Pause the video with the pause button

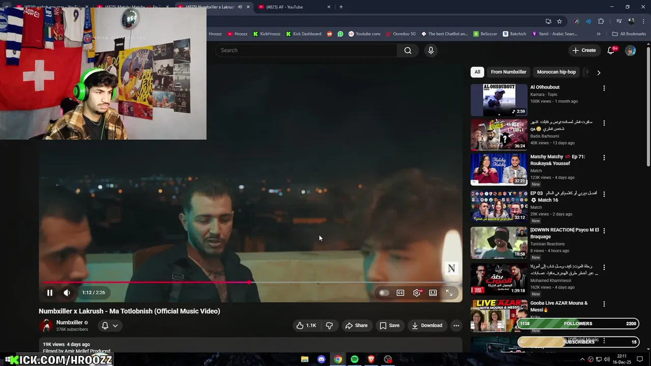click(x=50, y=293)
